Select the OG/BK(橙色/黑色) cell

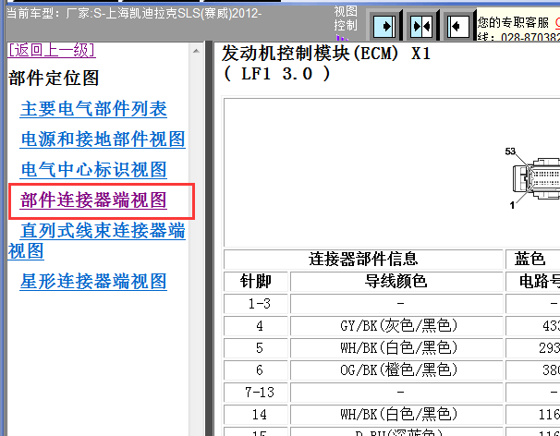[396, 369]
